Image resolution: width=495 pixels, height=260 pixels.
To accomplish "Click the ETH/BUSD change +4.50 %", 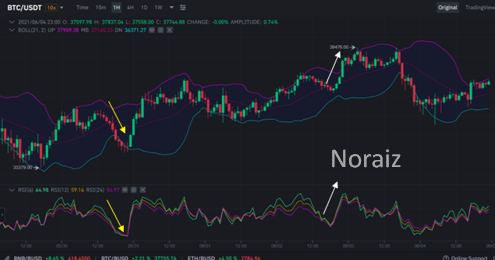I will [x=228, y=258].
